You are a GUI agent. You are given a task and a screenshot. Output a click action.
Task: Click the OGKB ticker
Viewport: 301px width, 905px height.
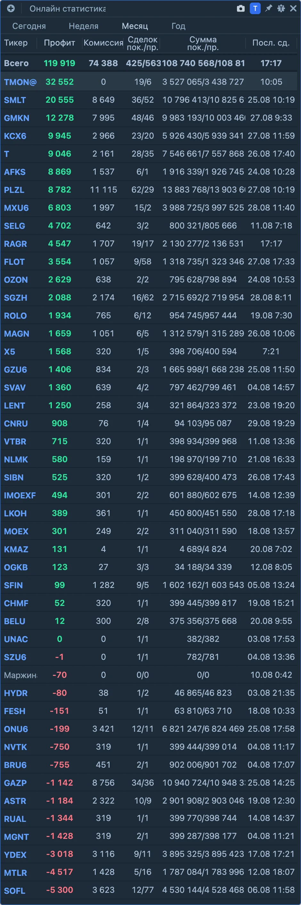pos(16,567)
